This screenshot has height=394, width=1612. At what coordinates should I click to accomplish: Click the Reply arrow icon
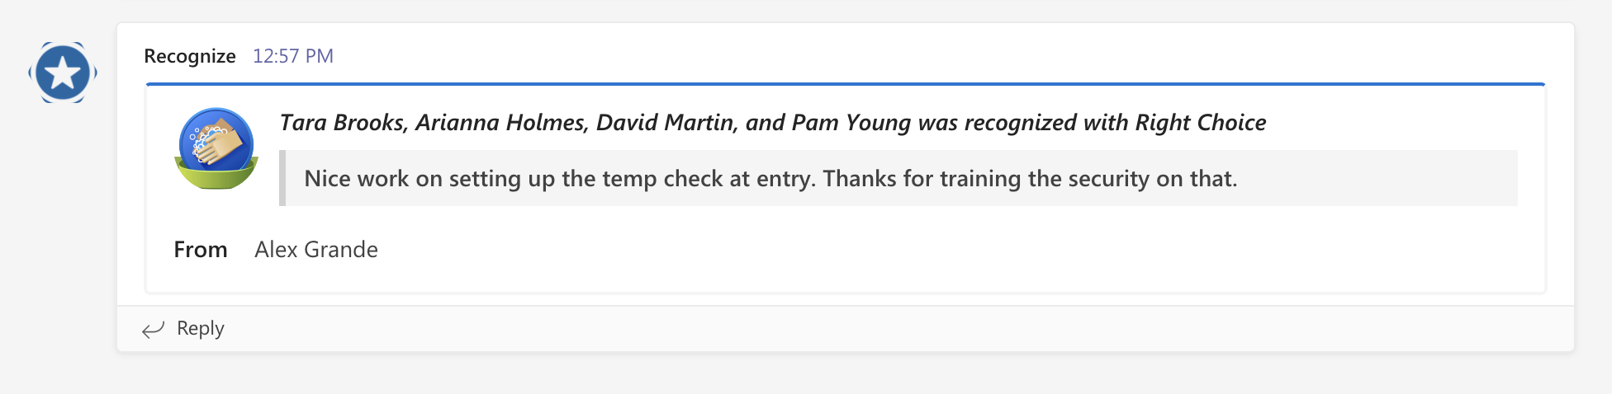pos(153,330)
